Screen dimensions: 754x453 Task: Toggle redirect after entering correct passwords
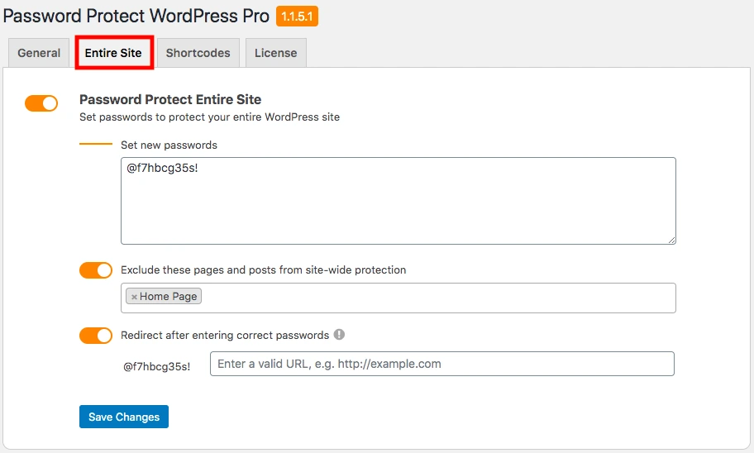point(96,336)
